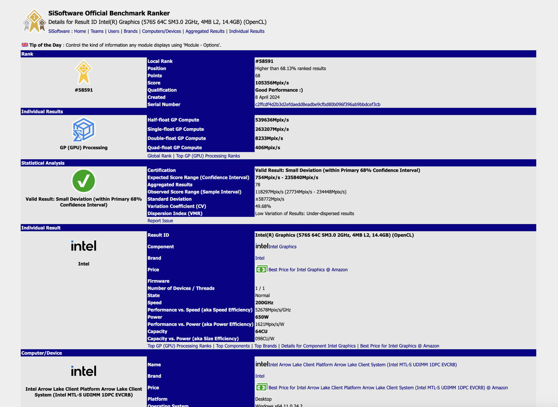
Task: Click small intel logo beside Arrow Lake platform name
Action: pos(262,364)
